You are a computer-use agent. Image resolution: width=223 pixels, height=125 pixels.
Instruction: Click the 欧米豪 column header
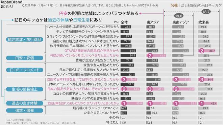(203, 22)
